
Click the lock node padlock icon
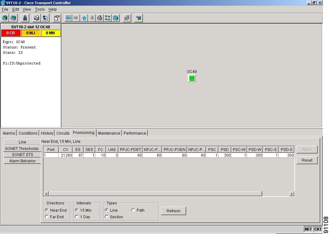click(x=25, y=18)
